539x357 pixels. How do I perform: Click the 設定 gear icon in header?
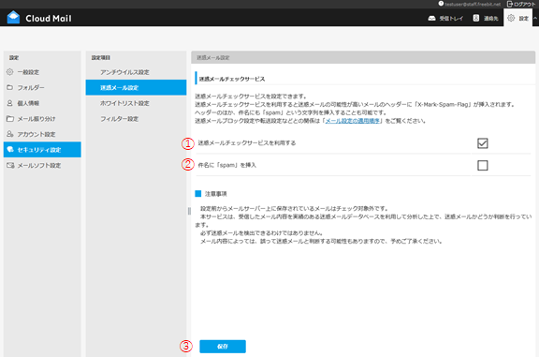[511, 18]
